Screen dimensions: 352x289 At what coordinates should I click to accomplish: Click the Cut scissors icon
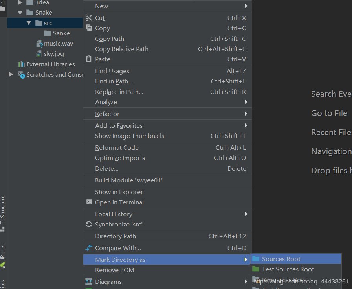click(88, 18)
